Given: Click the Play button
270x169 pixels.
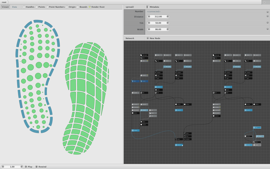Looking at the screenshot, I should (x=28, y=167).
